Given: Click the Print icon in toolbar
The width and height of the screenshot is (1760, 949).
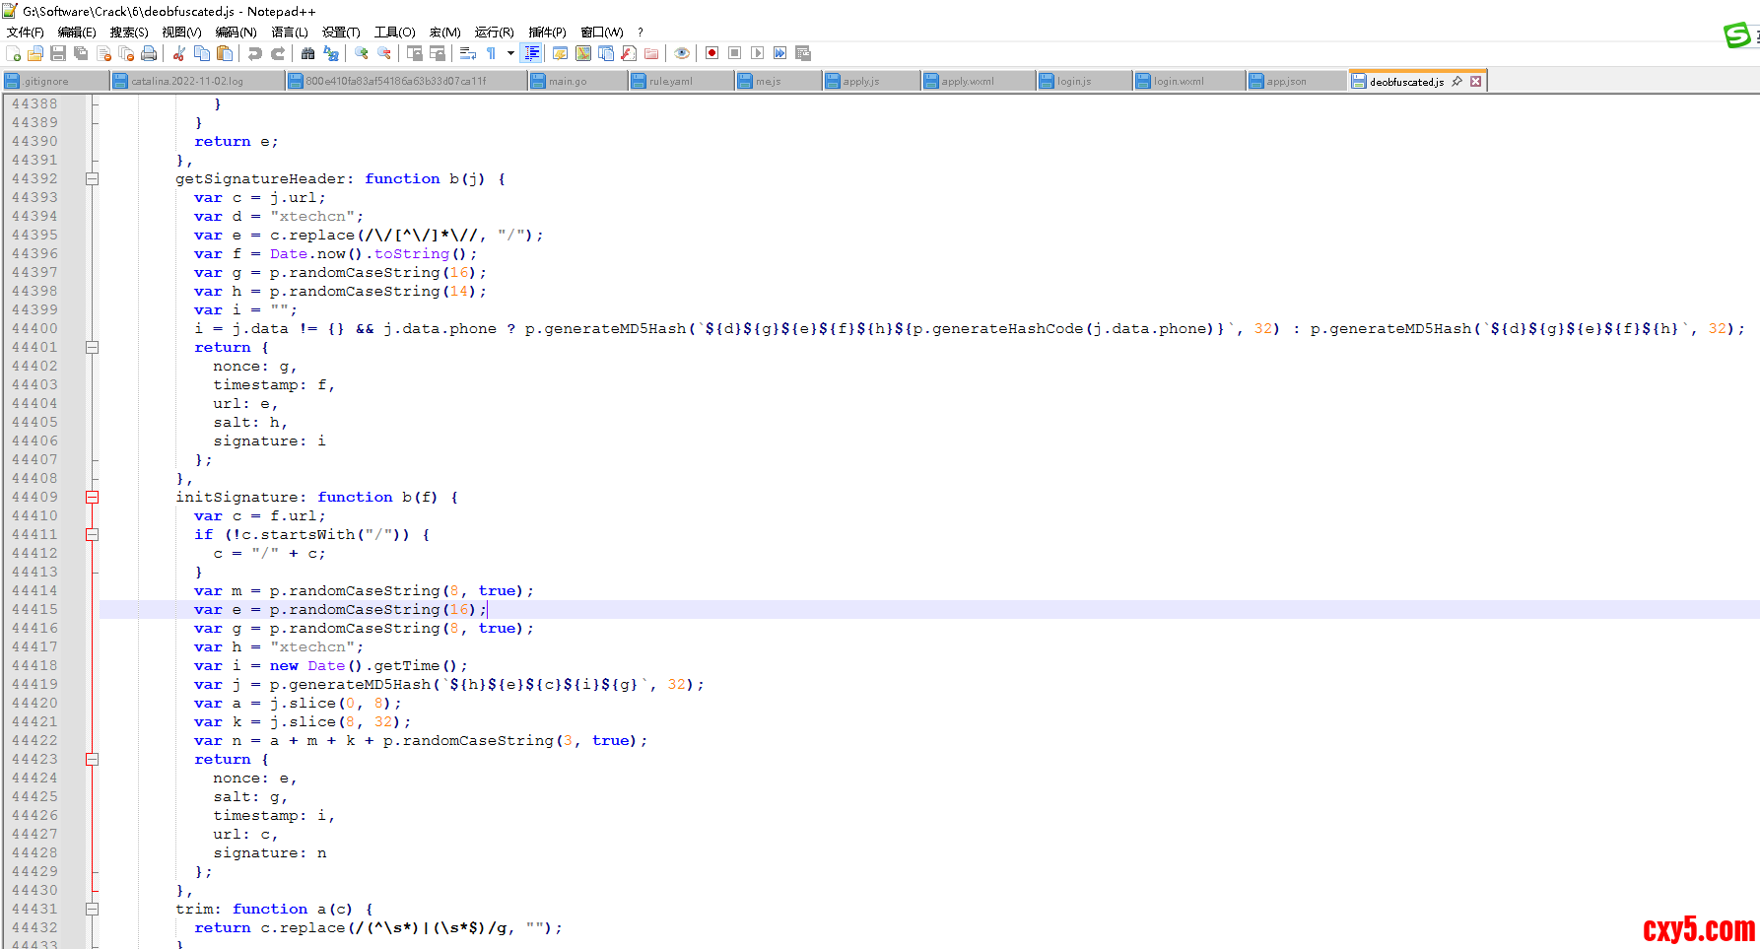Looking at the screenshot, I should coord(149,53).
